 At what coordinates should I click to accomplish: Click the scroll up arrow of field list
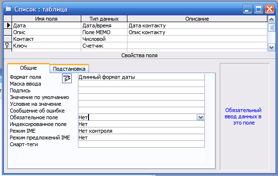[272, 19]
